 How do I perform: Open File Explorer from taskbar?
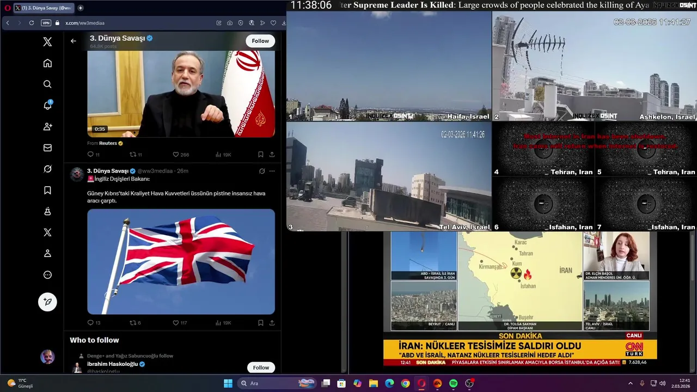(x=374, y=383)
